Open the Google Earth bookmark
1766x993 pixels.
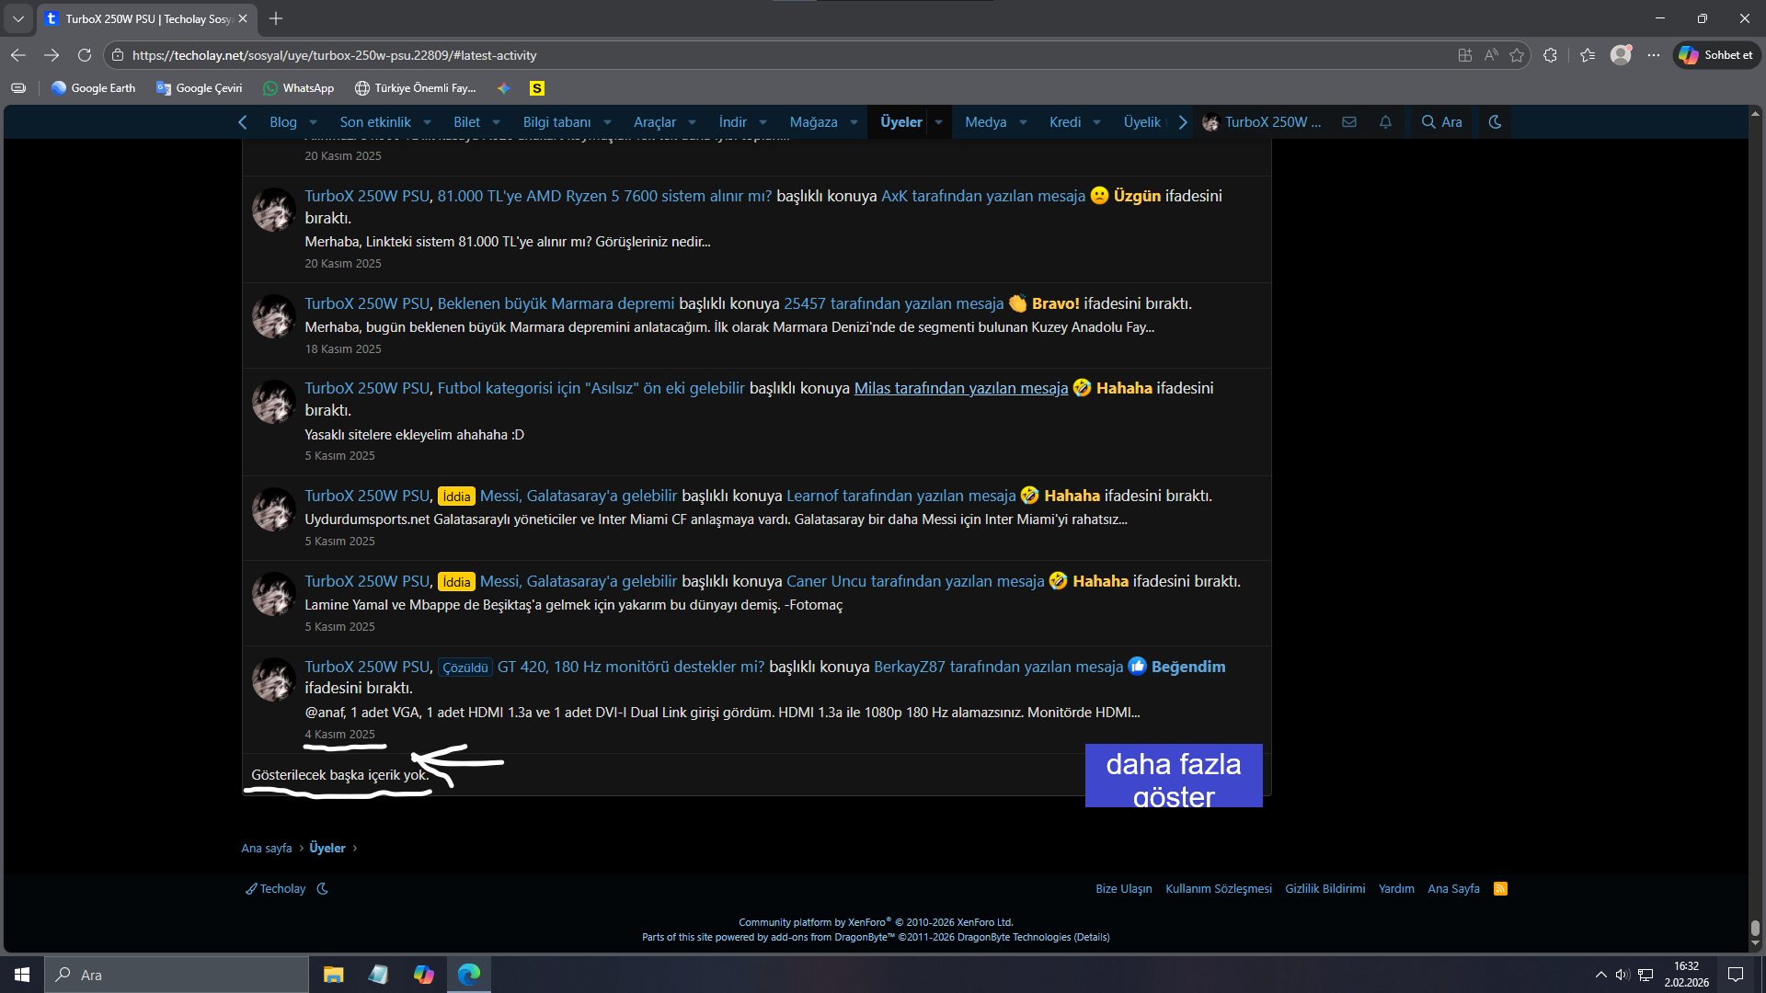click(x=94, y=88)
